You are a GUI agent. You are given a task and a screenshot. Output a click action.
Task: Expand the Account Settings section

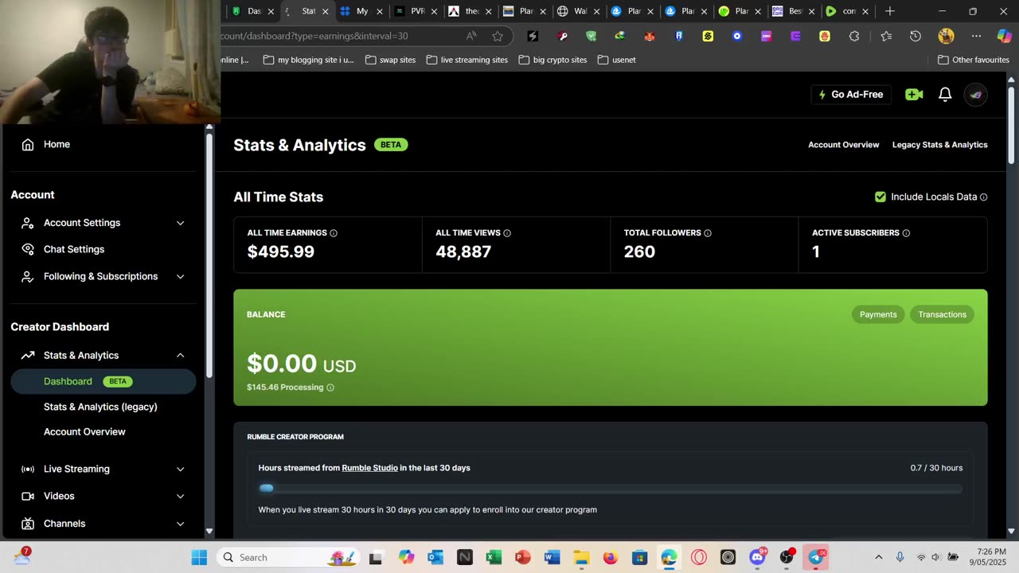tap(103, 223)
